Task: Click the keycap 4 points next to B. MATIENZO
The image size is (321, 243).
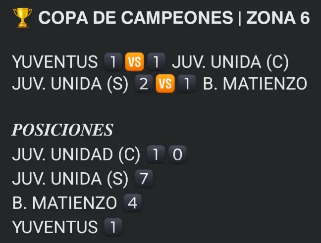Action: pos(130,203)
